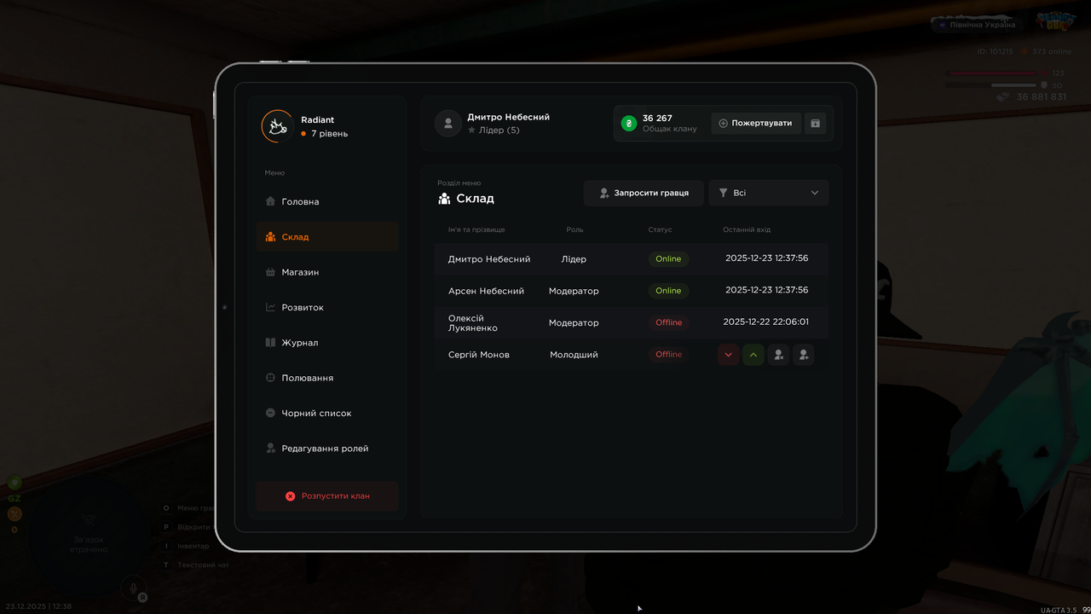This screenshot has width=1091, height=614.
Task: Click the Online status badge of Дмитро Небесний
Action: tap(668, 259)
